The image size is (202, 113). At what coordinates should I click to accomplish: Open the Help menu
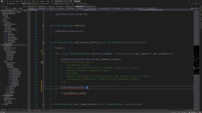tap(52, 1)
